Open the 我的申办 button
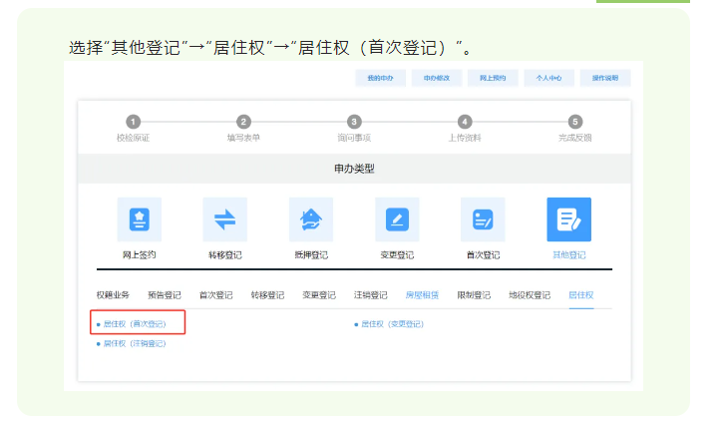 point(380,77)
